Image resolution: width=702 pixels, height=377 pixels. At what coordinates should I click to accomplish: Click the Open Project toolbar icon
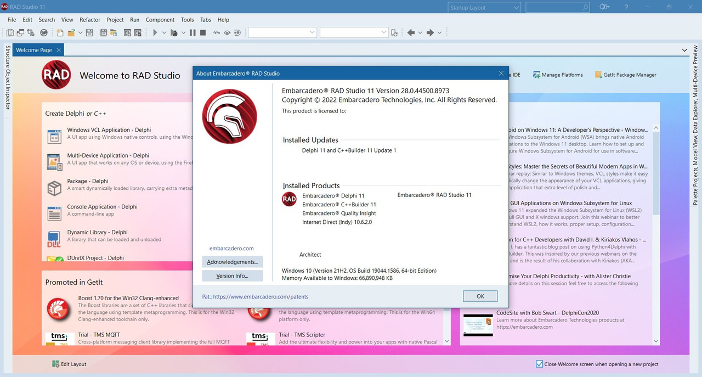(x=114, y=33)
